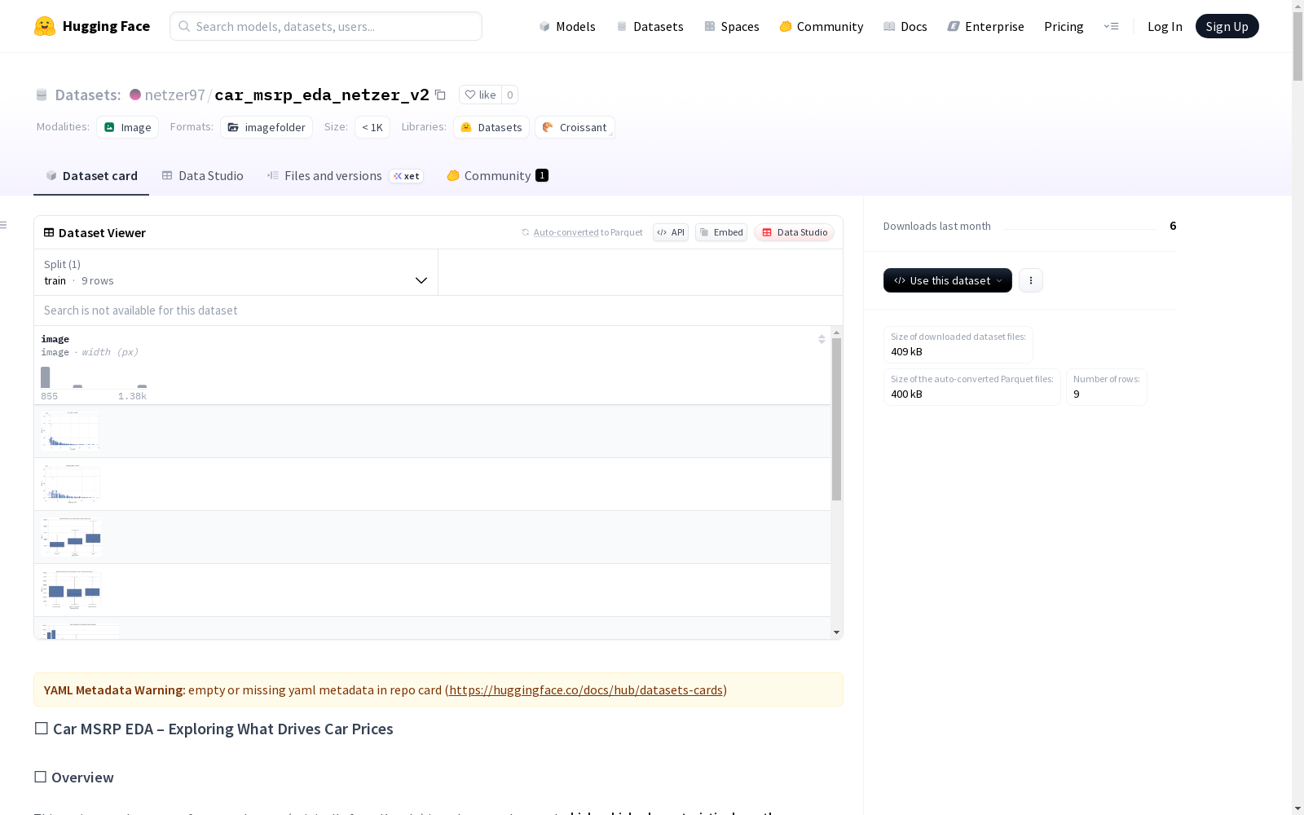Click the like count 0
This screenshot has width=1304, height=815.
[510, 95]
